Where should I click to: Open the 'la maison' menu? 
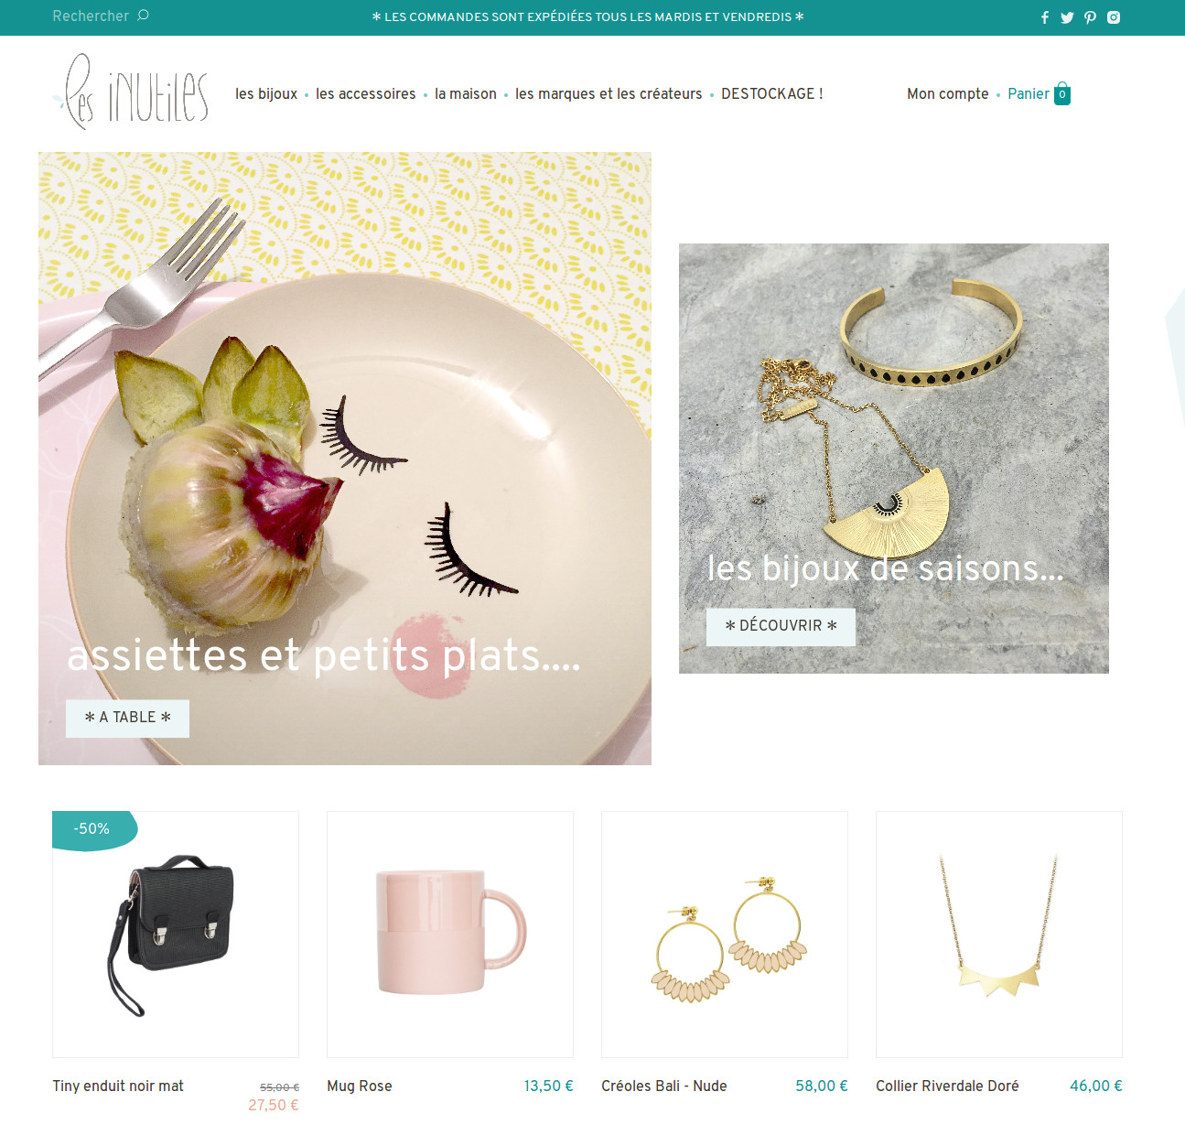(x=466, y=93)
